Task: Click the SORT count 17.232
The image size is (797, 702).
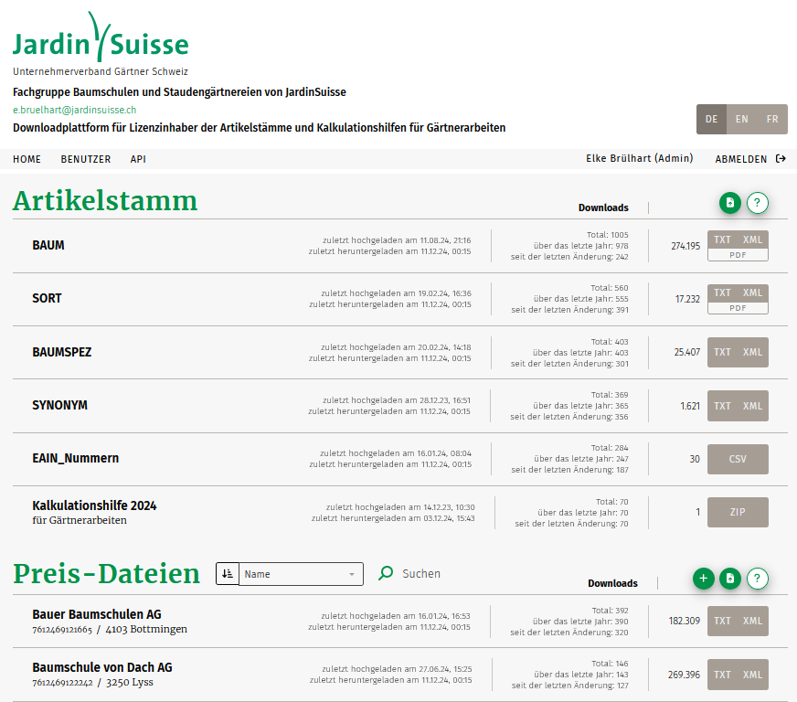Action: [687, 299]
